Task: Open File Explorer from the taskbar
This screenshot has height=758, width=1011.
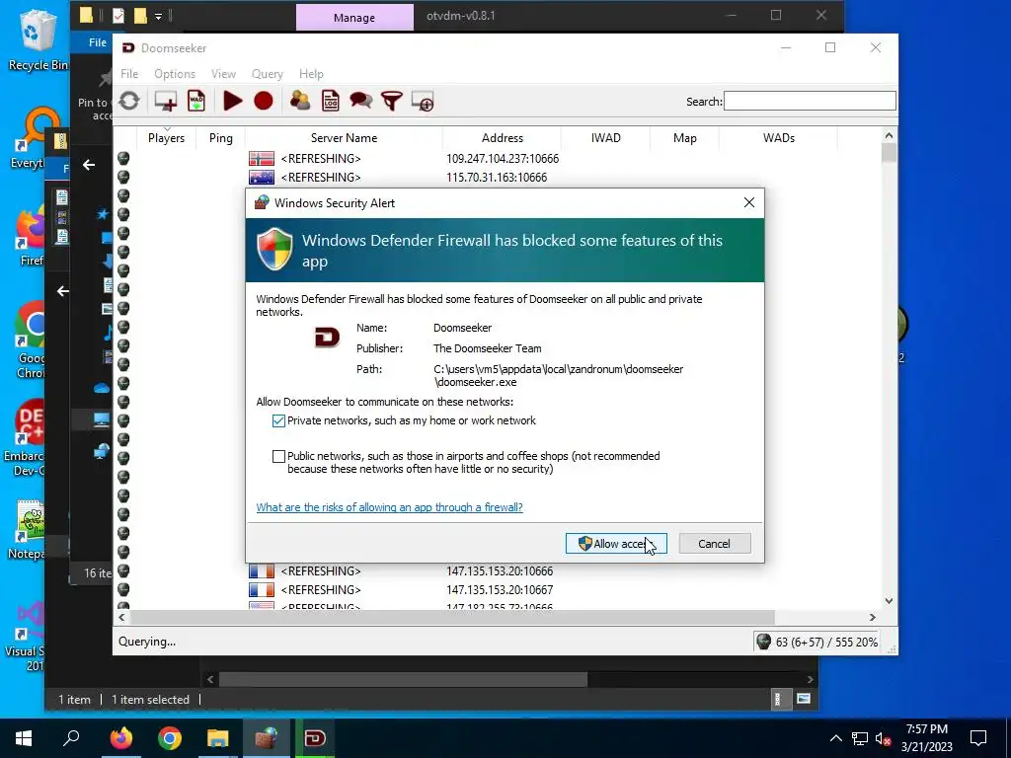Action: point(218,738)
